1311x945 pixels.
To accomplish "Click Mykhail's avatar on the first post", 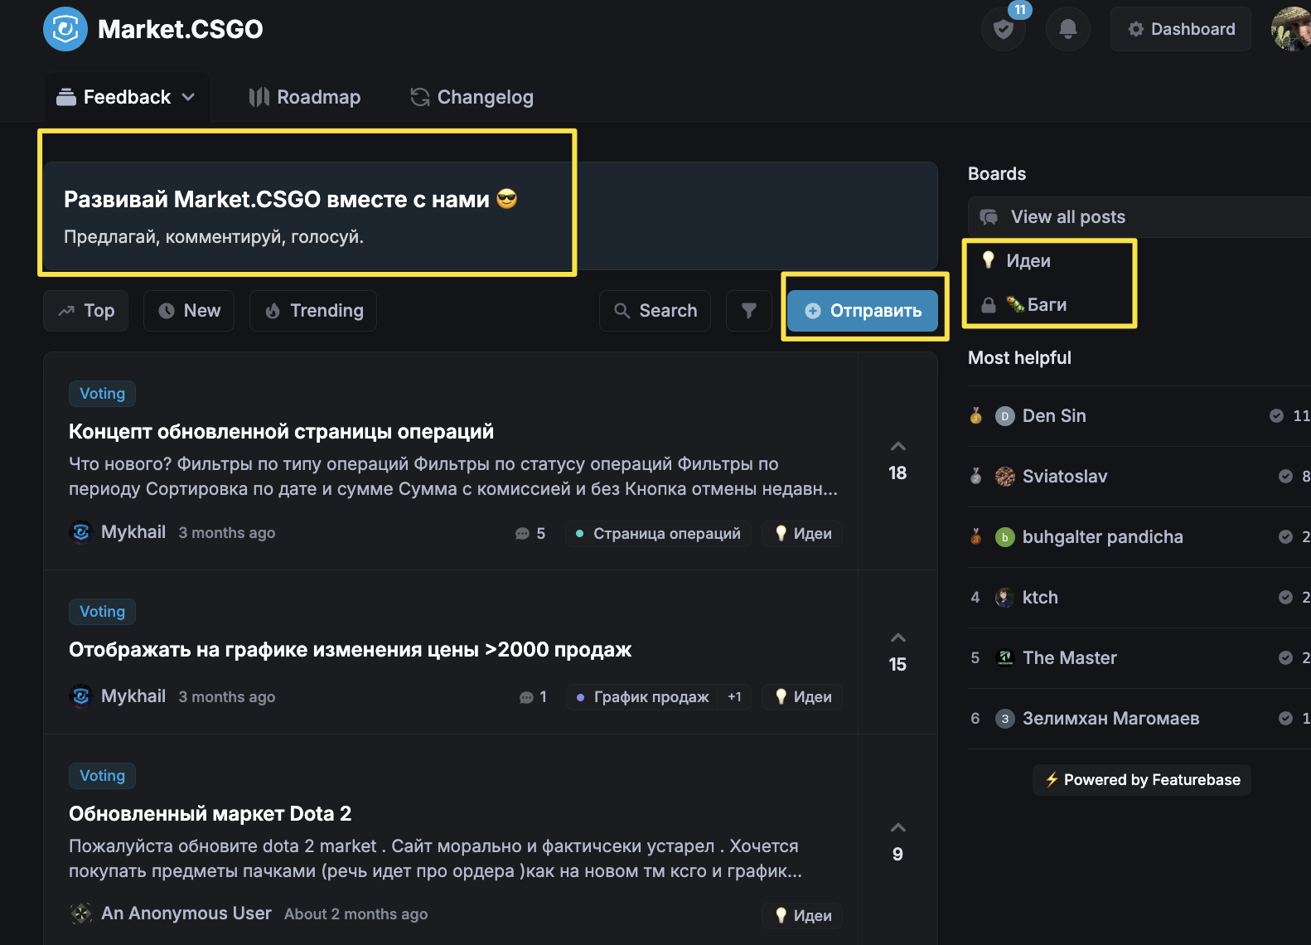I will pyautogui.click(x=80, y=532).
